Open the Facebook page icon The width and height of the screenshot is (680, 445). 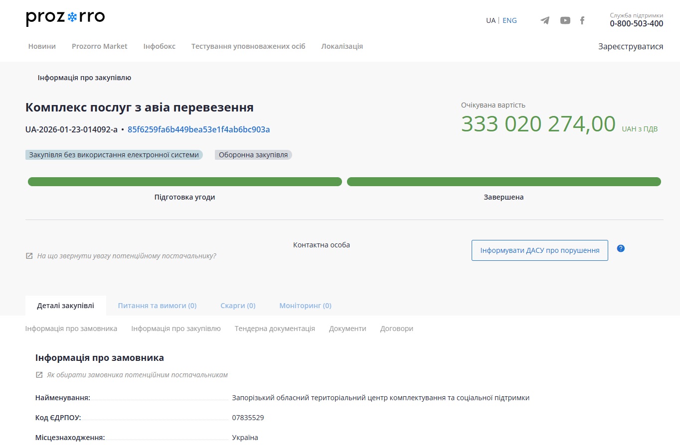point(582,20)
